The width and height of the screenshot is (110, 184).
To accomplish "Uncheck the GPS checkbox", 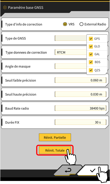I will [x=91, y=39].
